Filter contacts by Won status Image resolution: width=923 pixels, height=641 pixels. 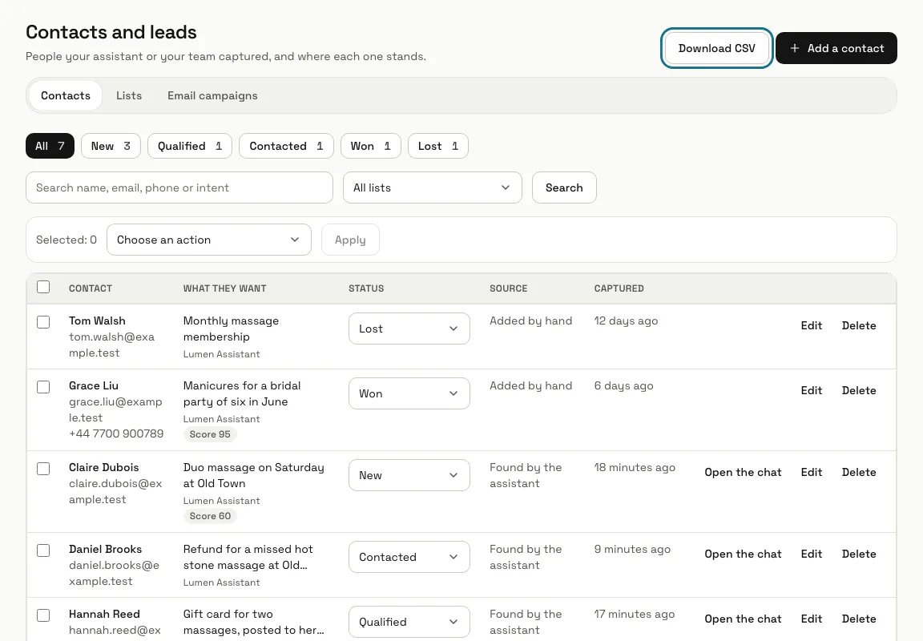click(x=371, y=146)
